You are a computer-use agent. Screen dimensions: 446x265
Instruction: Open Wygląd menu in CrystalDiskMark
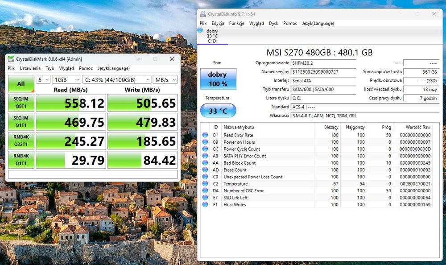coord(66,68)
